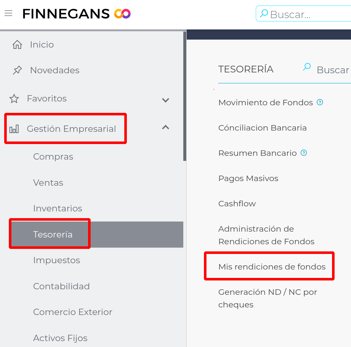
Task: Open Pagos Masivos link
Action: pyautogui.click(x=248, y=178)
